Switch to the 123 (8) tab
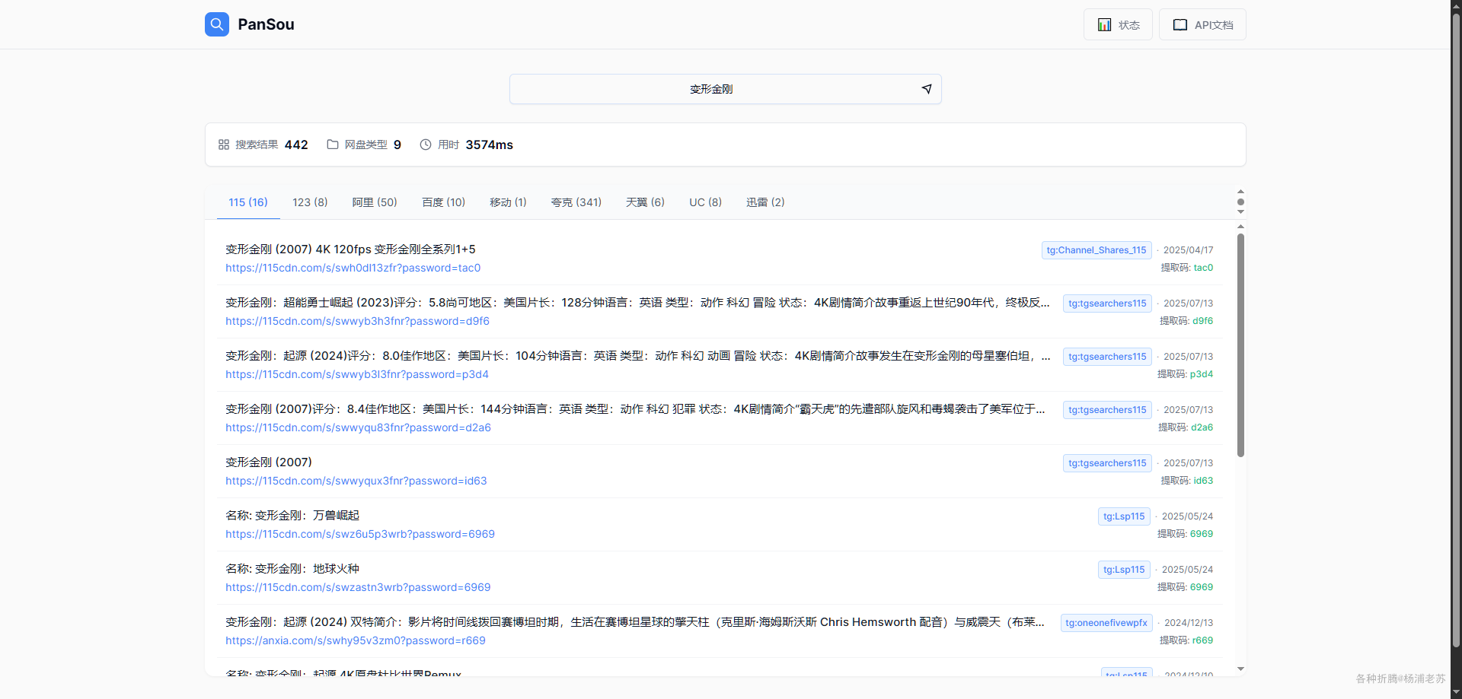Screen dimensions: 1462x699 pos(310,202)
